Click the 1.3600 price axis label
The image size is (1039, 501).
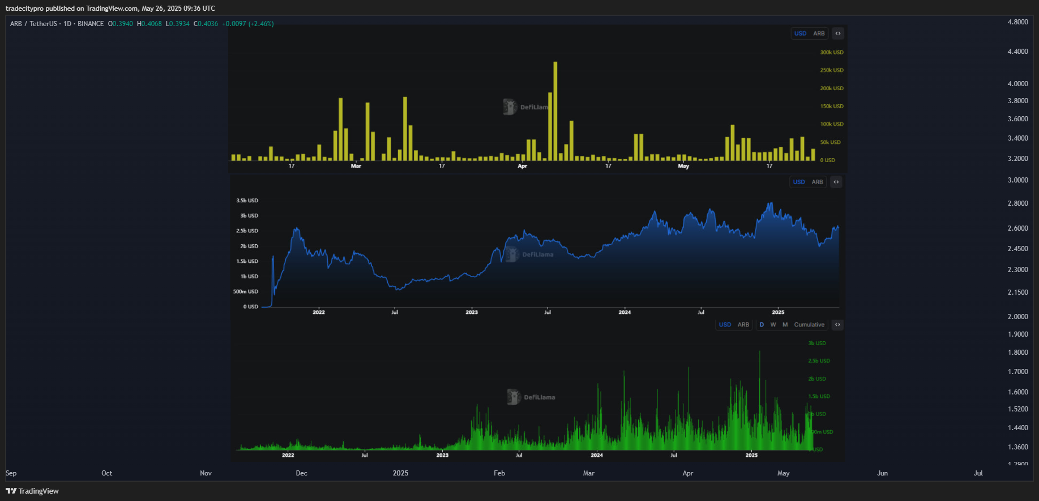(1017, 447)
